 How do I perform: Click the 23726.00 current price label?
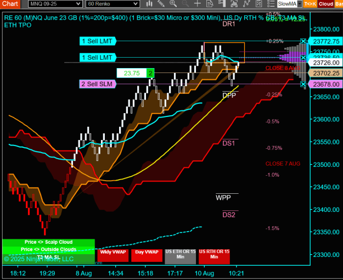click(x=325, y=63)
